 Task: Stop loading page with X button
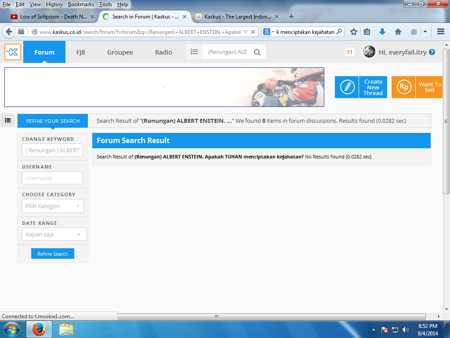(x=253, y=32)
